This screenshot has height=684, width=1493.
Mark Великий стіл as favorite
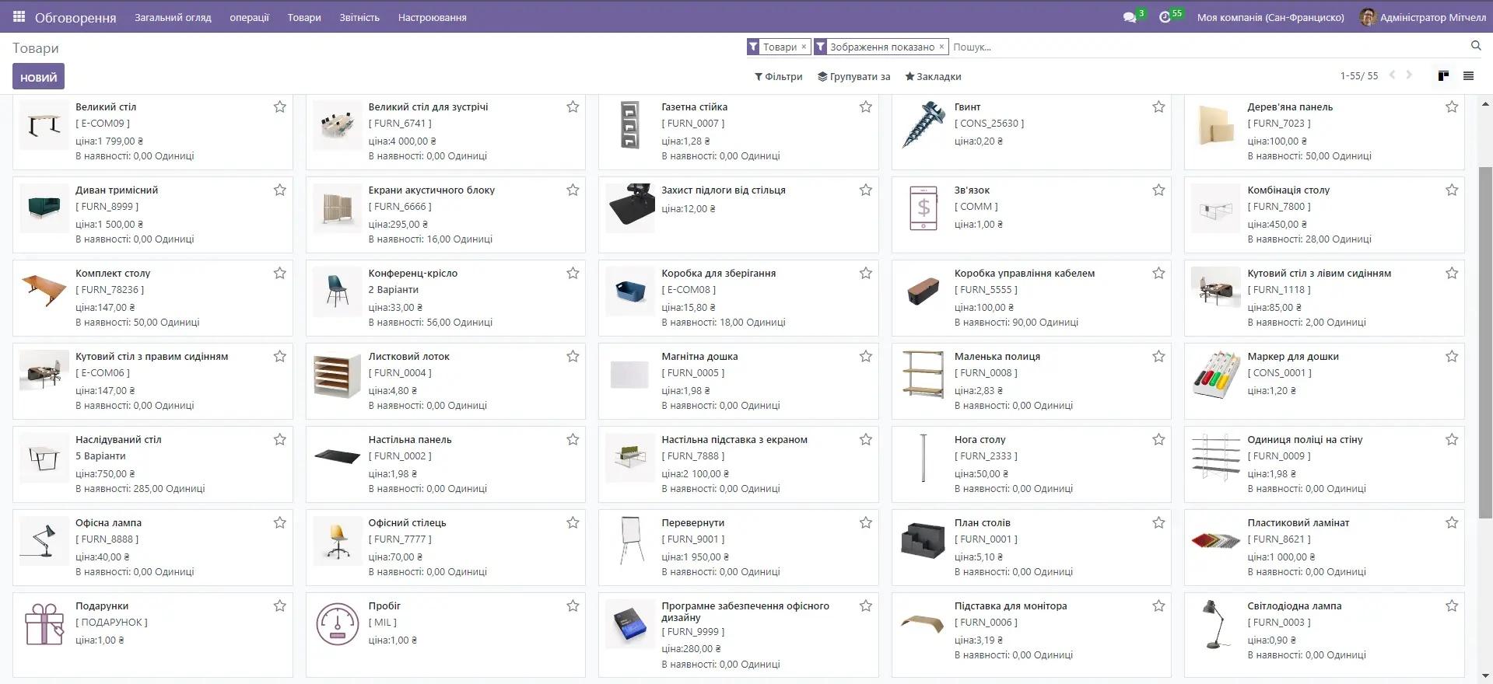coord(280,107)
